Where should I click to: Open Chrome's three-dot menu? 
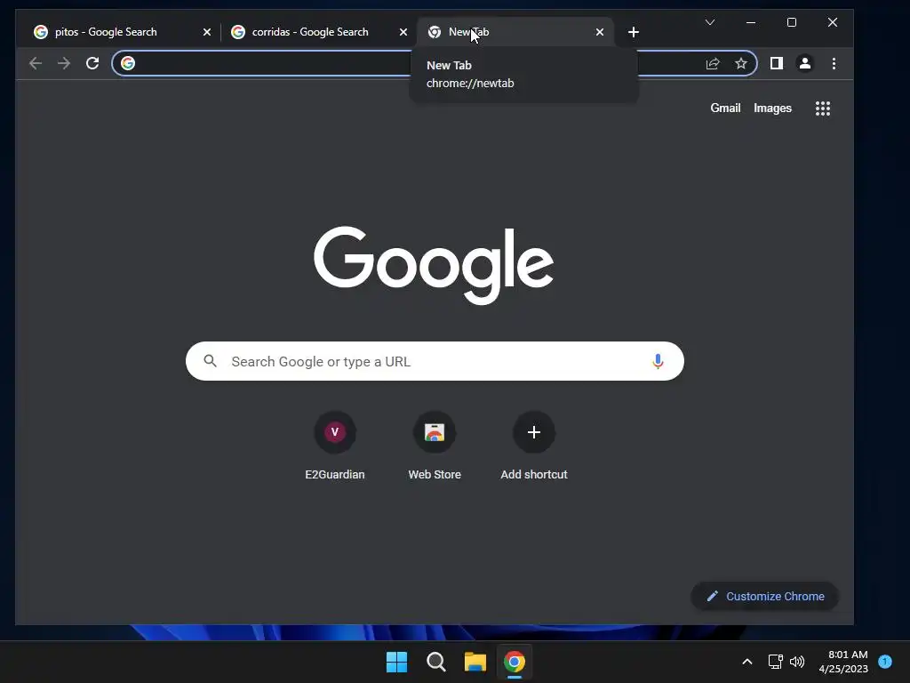834,63
